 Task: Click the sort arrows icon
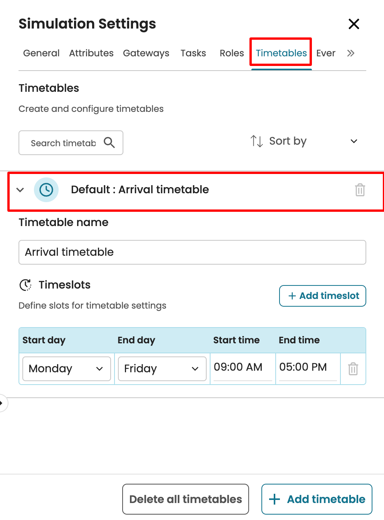(256, 141)
